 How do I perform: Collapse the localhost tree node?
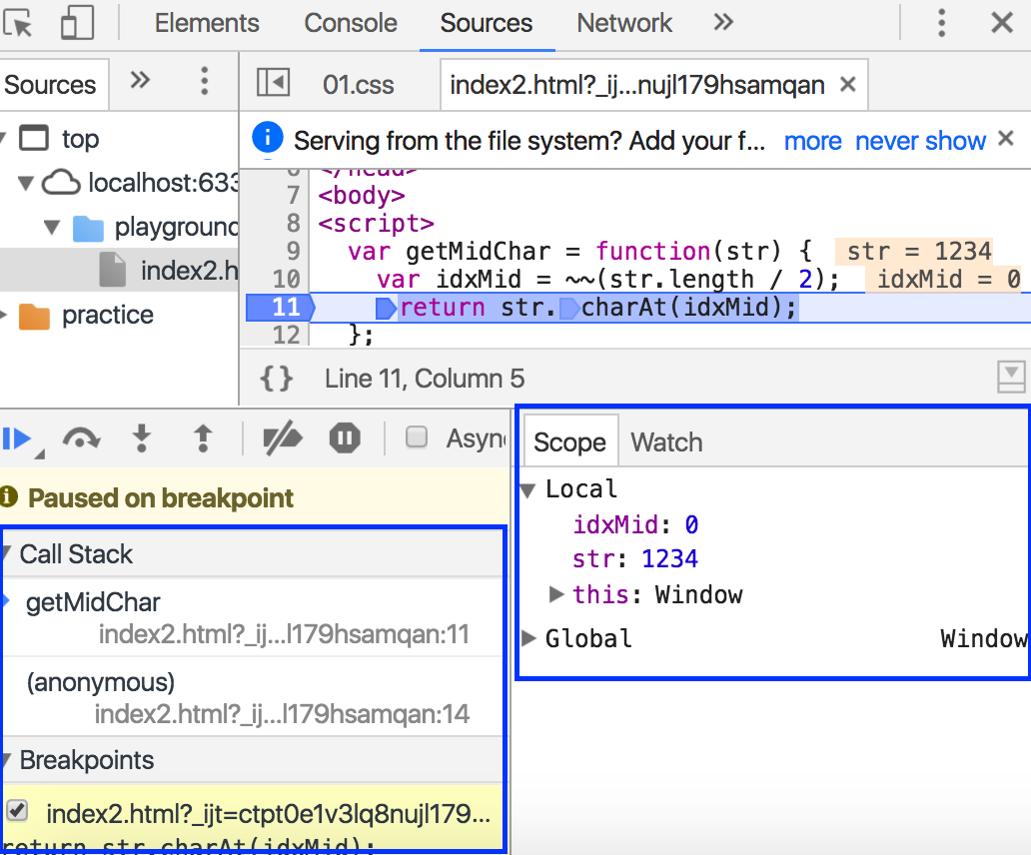click(26, 183)
